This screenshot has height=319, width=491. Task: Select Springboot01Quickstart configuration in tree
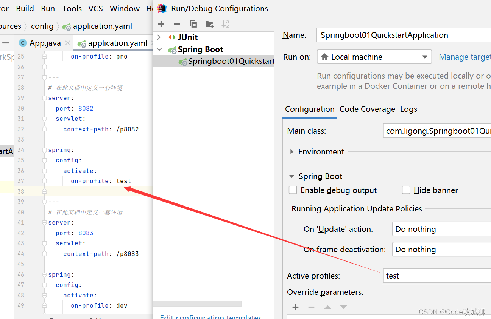pos(214,62)
